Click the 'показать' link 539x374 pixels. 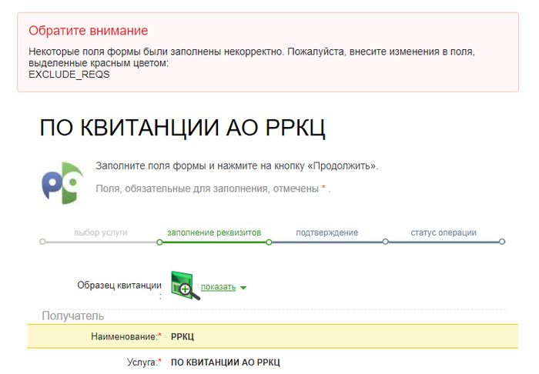tap(218, 287)
